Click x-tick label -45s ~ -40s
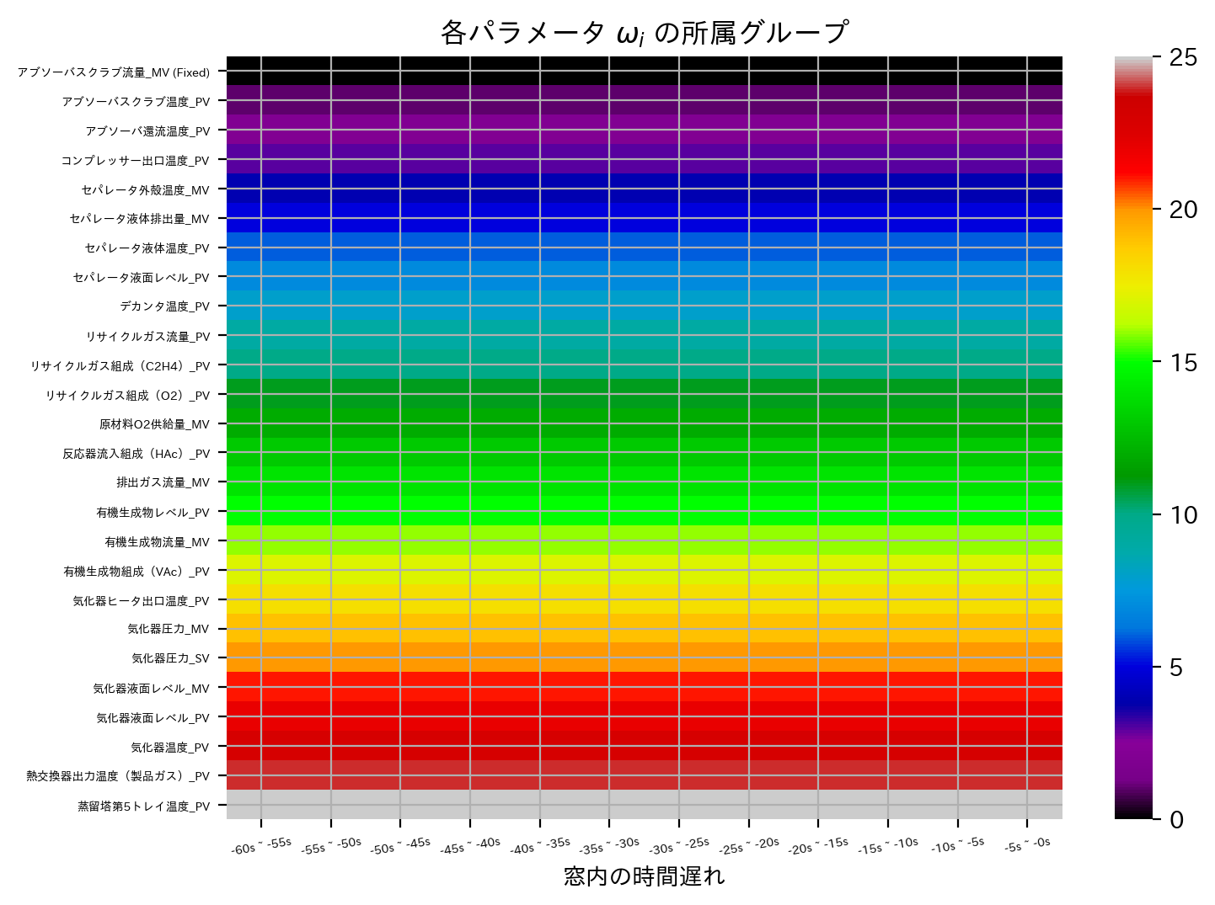 point(470,846)
